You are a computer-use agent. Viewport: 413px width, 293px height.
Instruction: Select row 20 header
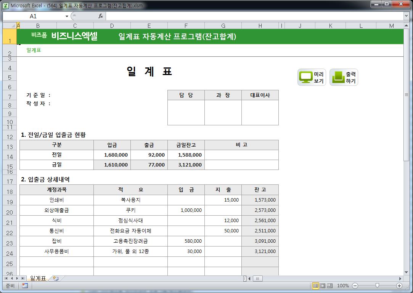pyautogui.click(x=10, y=210)
